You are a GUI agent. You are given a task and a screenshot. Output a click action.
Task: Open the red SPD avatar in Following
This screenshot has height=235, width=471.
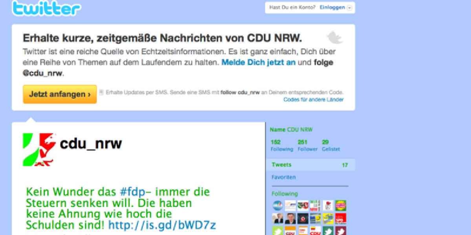(341, 218)
